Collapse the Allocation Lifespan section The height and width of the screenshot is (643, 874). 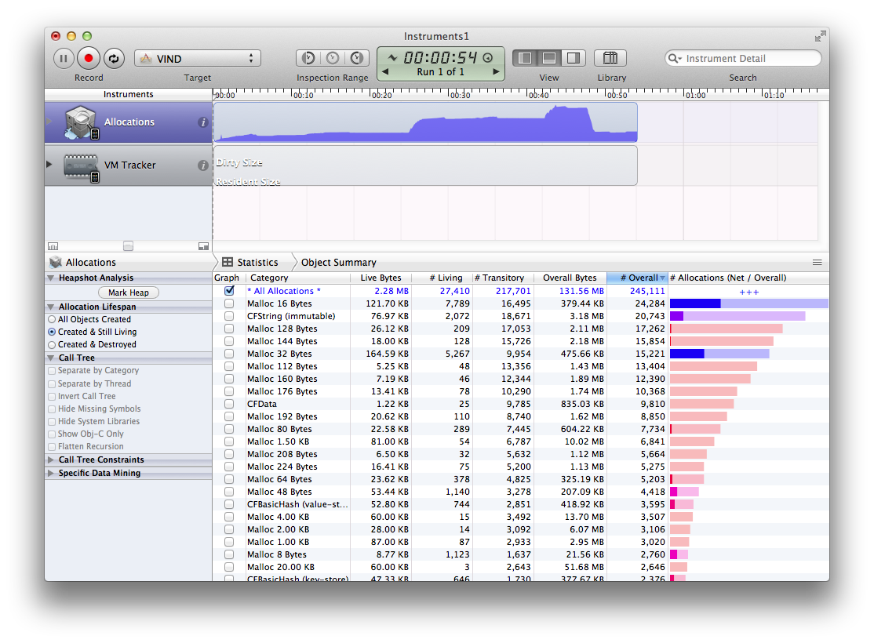coord(51,307)
